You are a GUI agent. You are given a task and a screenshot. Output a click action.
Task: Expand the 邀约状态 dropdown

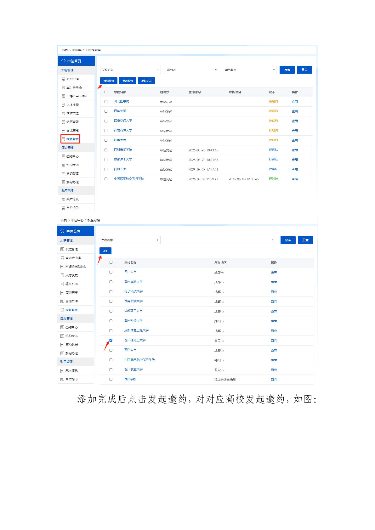249,70
